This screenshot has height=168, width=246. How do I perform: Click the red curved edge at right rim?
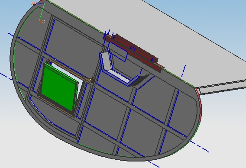pyautogui.click(x=199, y=105)
